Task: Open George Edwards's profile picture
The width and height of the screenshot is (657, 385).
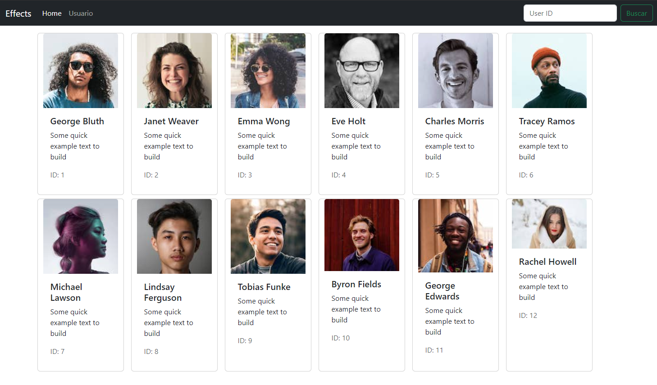Action: (456, 236)
